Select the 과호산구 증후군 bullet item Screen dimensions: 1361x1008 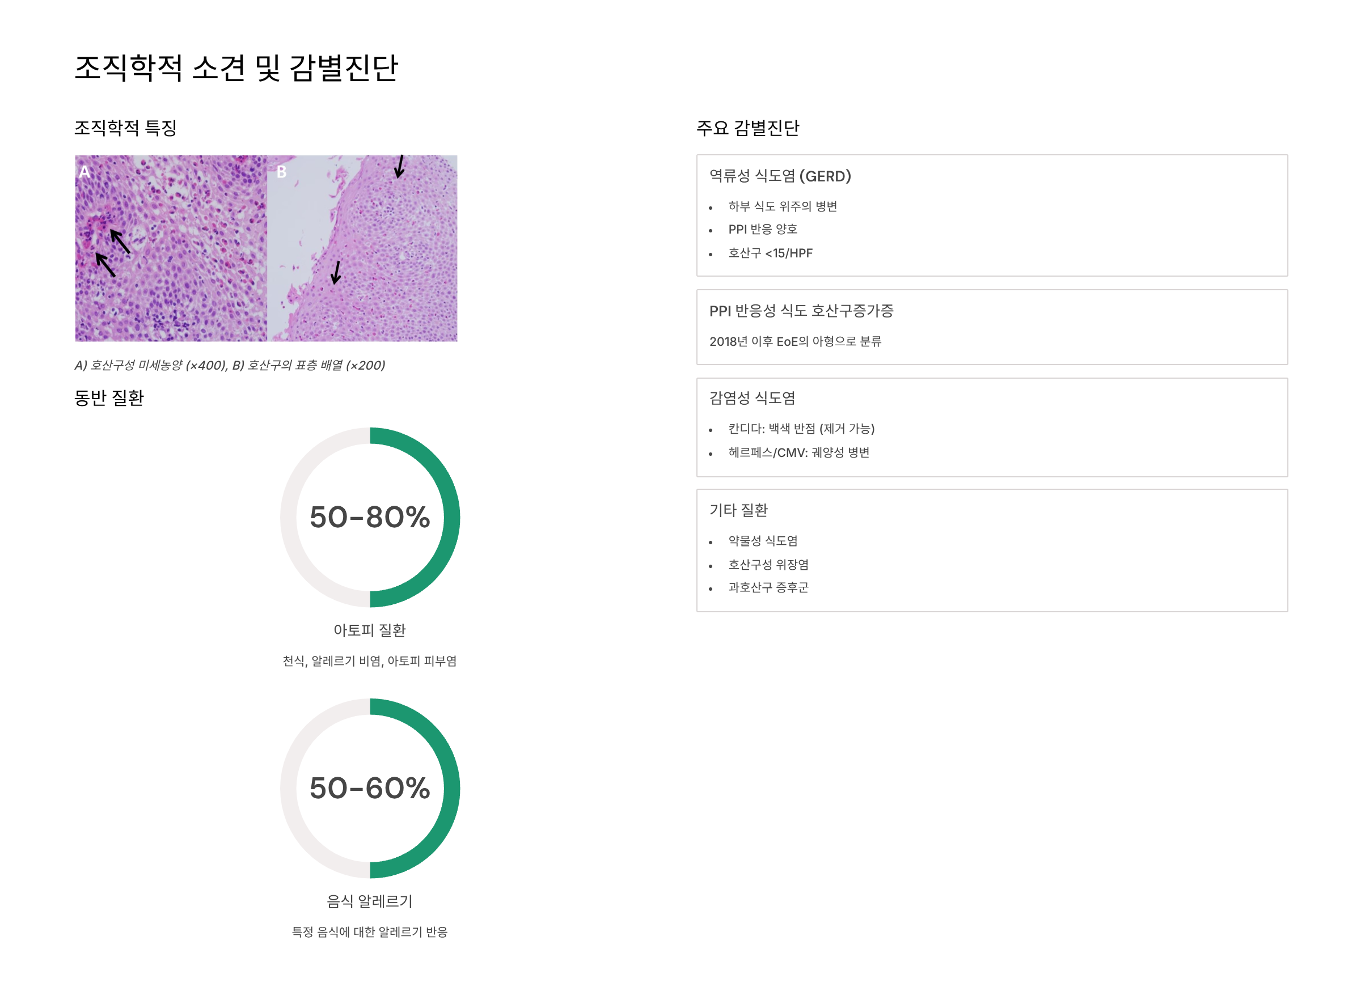click(768, 587)
